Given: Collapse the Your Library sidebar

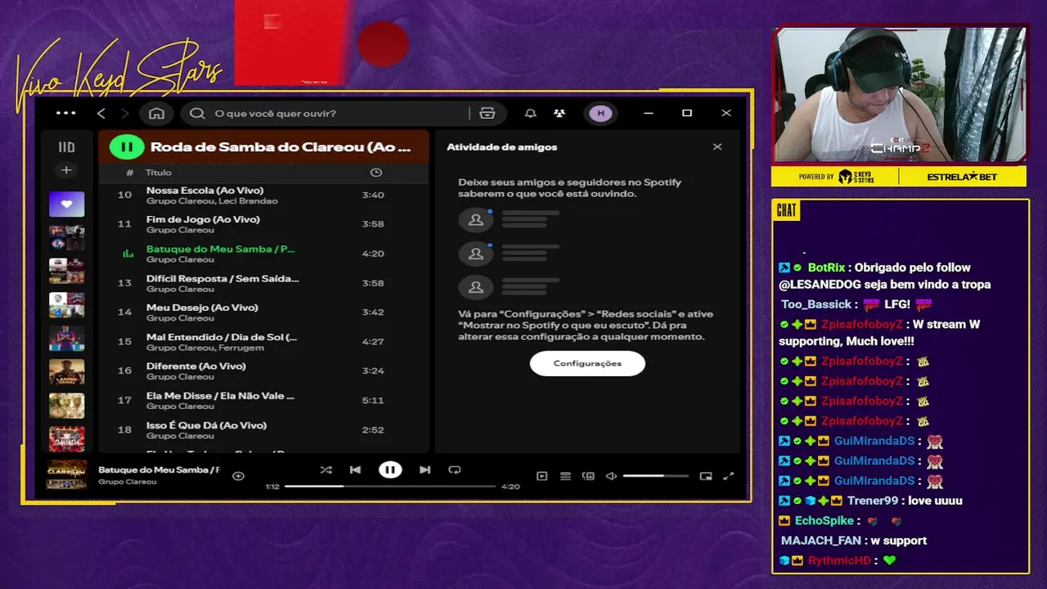Looking at the screenshot, I should click(x=66, y=147).
